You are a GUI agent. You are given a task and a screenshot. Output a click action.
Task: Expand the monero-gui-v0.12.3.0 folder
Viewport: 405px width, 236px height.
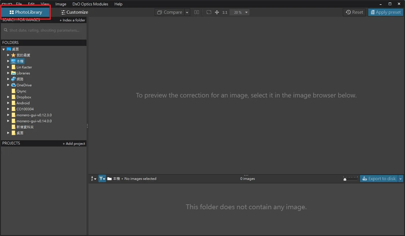tap(8, 115)
